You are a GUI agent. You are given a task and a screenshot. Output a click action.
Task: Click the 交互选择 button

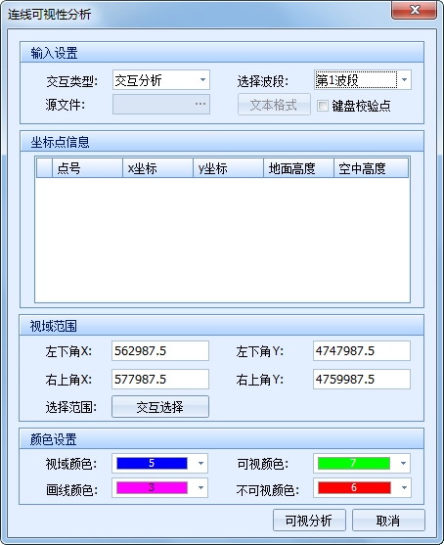coord(160,406)
